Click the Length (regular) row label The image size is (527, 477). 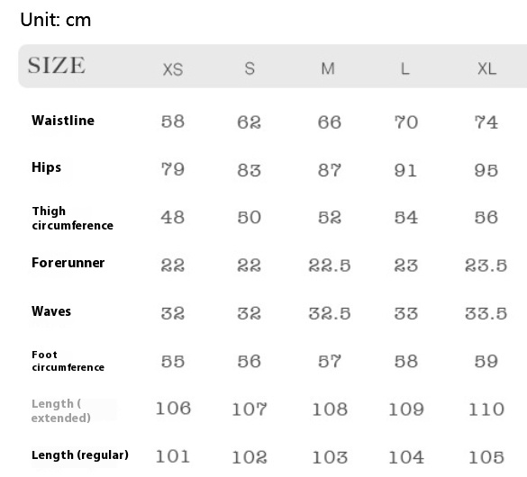tap(80, 455)
